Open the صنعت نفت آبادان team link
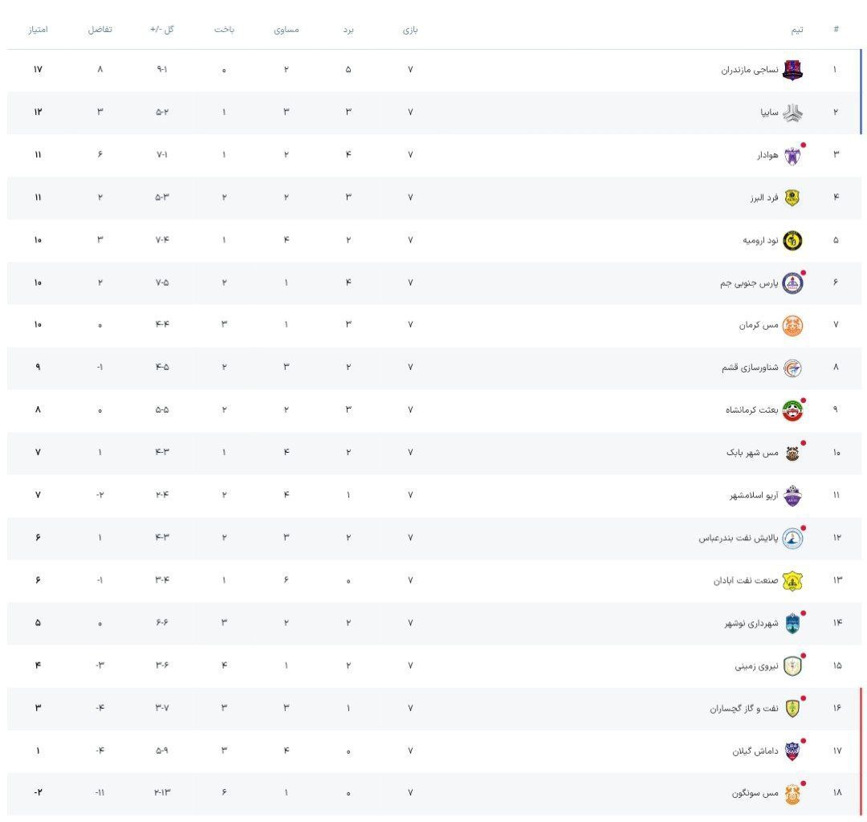 point(746,580)
